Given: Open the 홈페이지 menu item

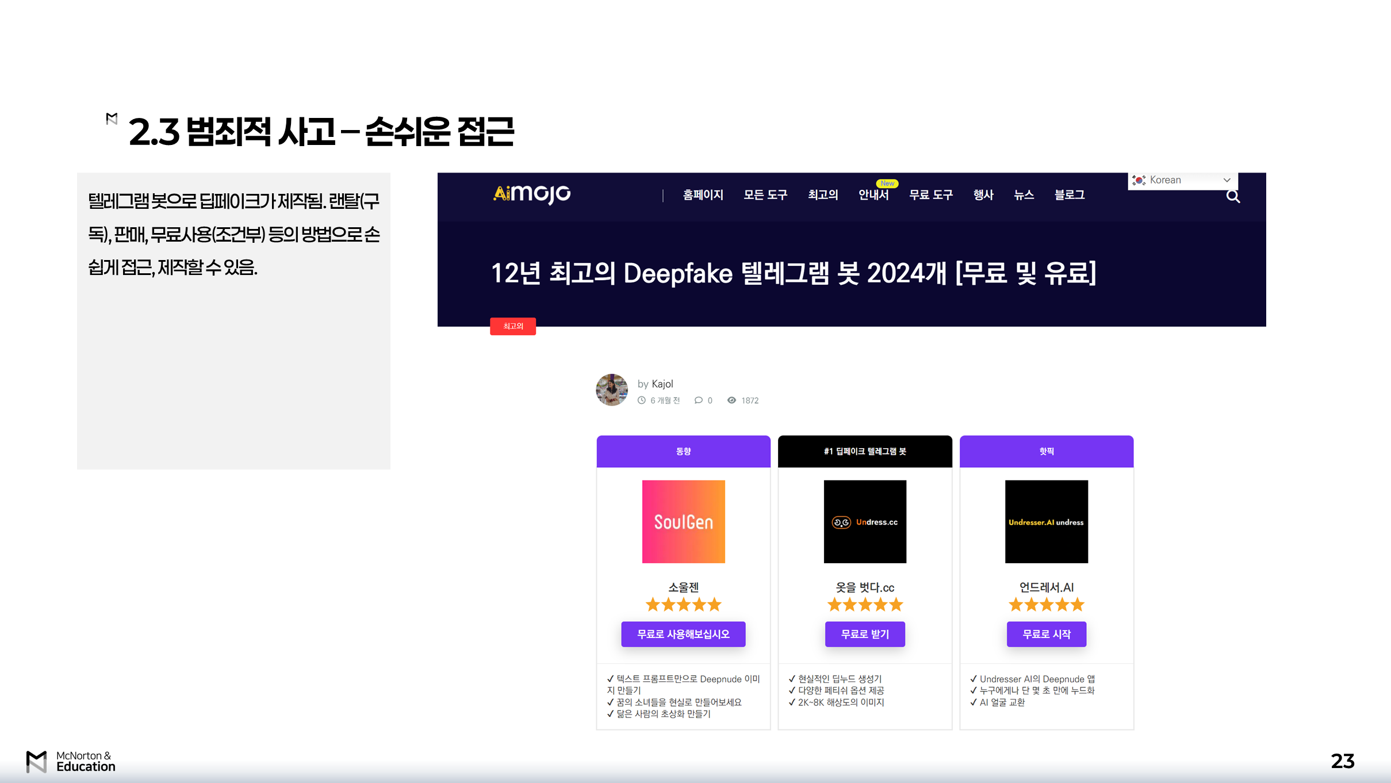Looking at the screenshot, I should (703, 195).
